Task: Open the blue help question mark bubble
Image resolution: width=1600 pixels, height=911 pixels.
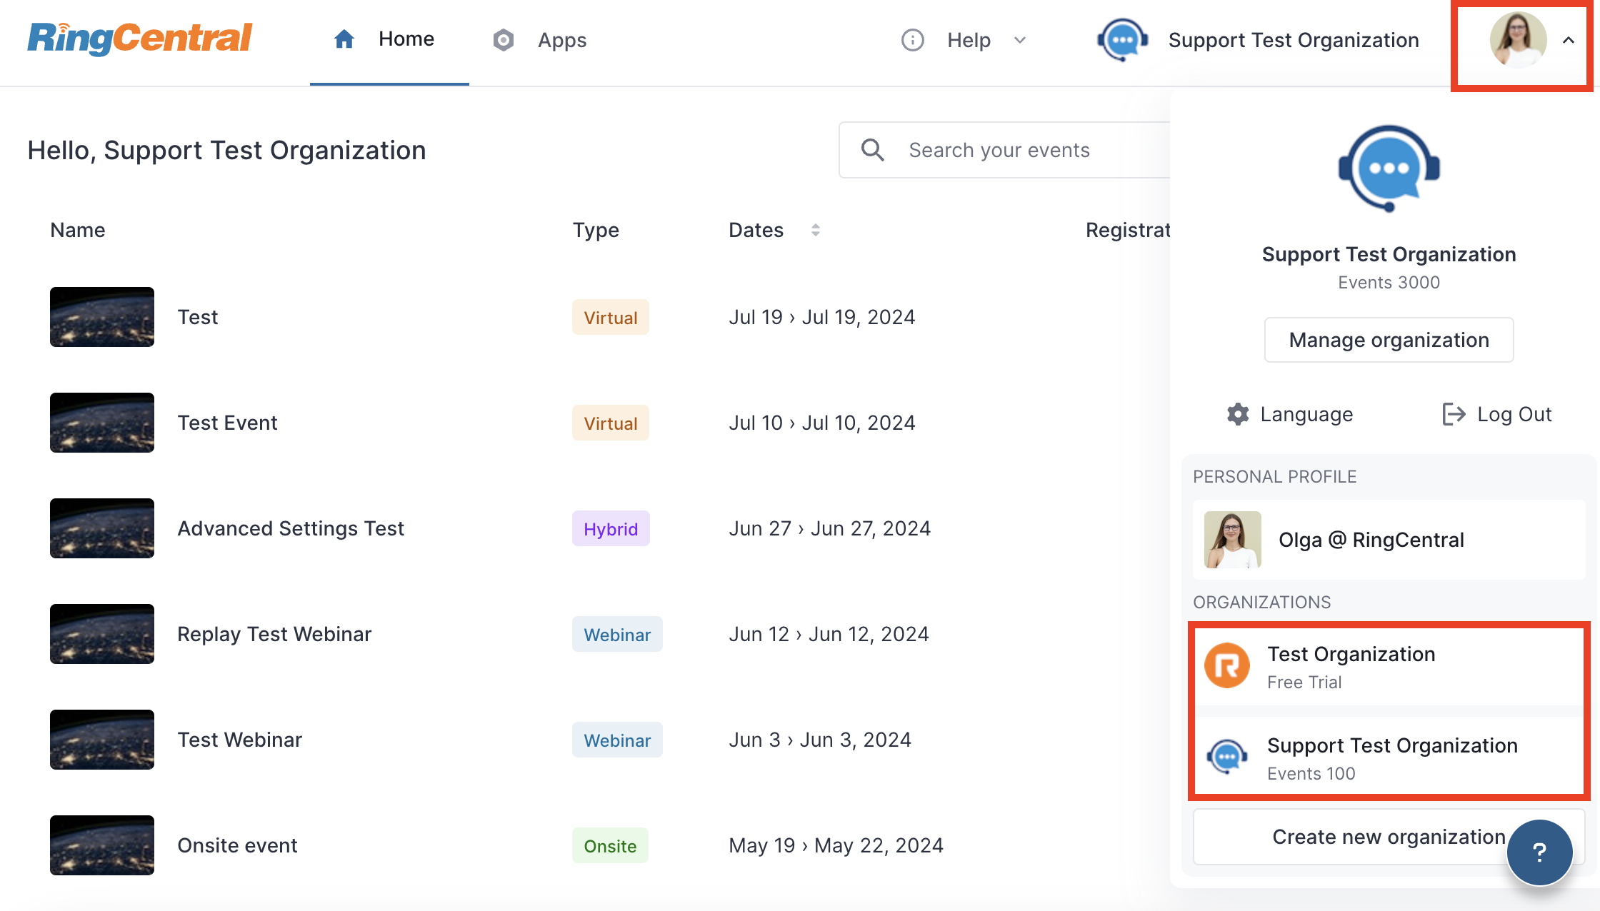Action: point(1540,852)
